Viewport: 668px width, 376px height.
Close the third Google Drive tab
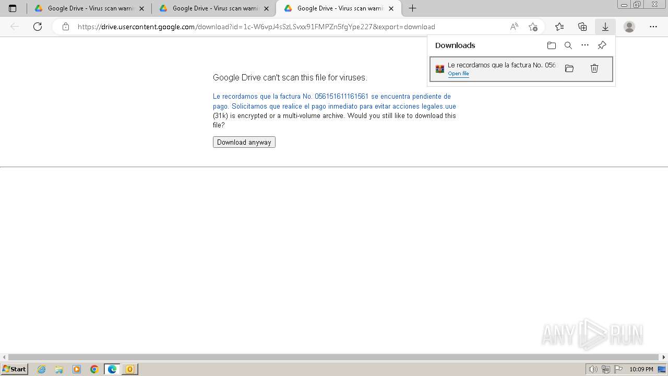click(x=391, y=8)
